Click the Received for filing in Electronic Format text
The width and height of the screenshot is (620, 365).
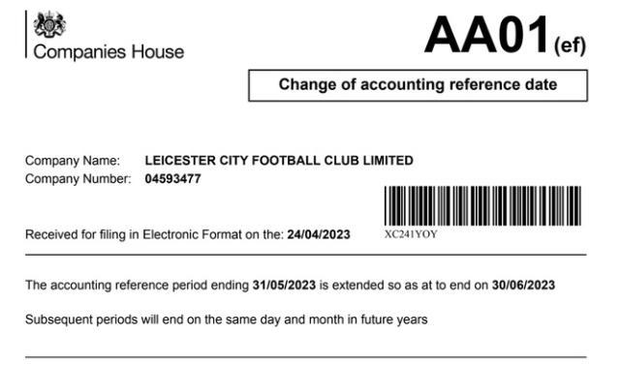tap(155, 234)
